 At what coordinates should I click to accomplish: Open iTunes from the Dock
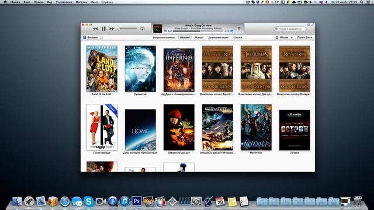124,201
